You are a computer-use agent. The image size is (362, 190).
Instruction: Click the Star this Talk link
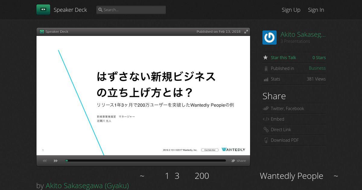click(283, 58)
